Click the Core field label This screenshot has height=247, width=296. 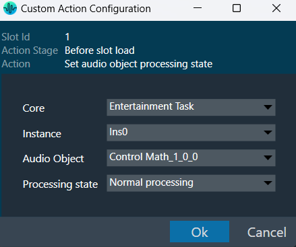coord(34,108)
